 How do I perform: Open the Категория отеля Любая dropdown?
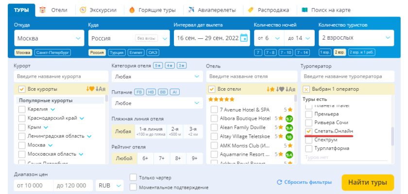tap(157, 77)
